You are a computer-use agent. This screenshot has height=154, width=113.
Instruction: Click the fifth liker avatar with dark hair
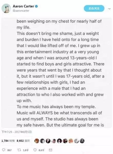point(59,141)
